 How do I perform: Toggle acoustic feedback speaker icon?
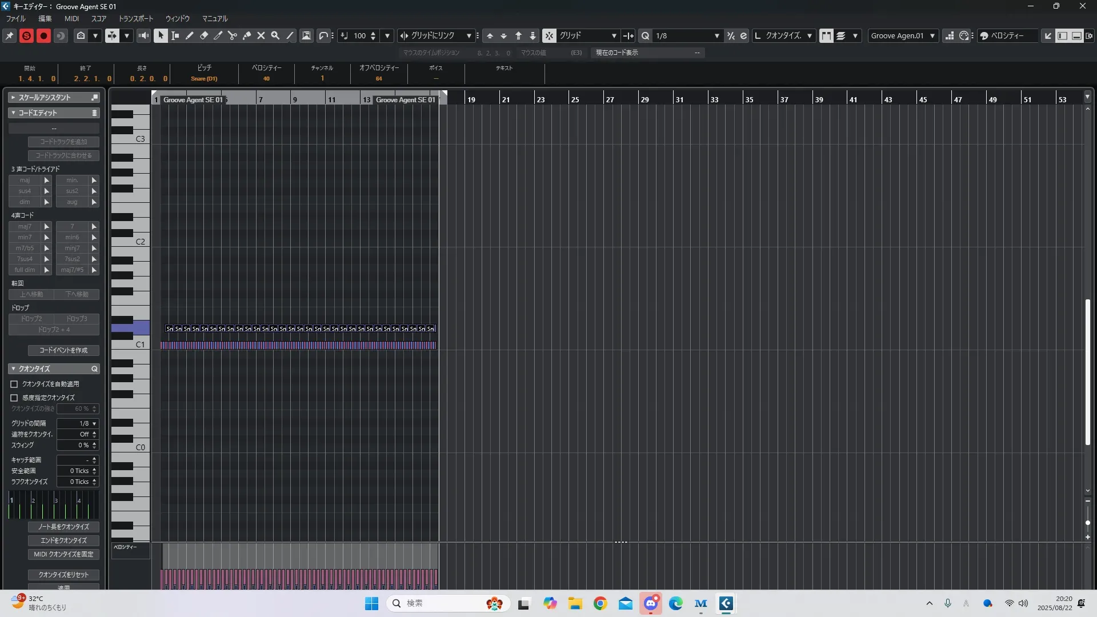coord(143,35)
